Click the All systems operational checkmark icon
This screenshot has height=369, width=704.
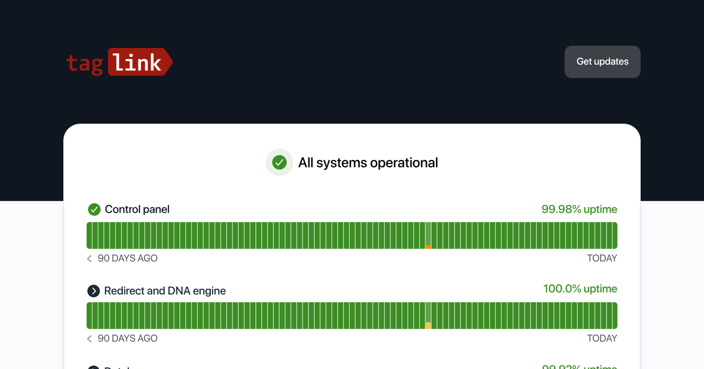tap(279, 163)
